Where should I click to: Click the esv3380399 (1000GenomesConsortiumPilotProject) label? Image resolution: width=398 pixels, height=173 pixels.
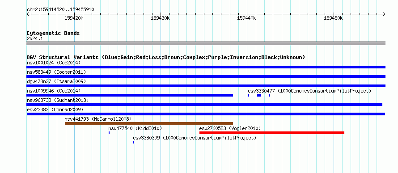[x=195, y=138]
